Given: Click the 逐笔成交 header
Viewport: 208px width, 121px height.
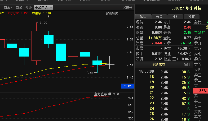Looking at the screenshot, I should tap(158, 65).
